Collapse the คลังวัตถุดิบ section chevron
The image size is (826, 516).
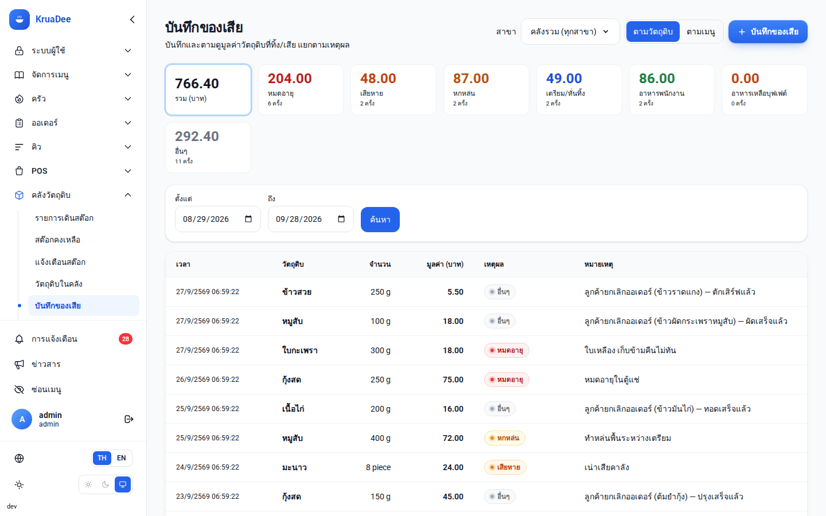pos(128,195)
